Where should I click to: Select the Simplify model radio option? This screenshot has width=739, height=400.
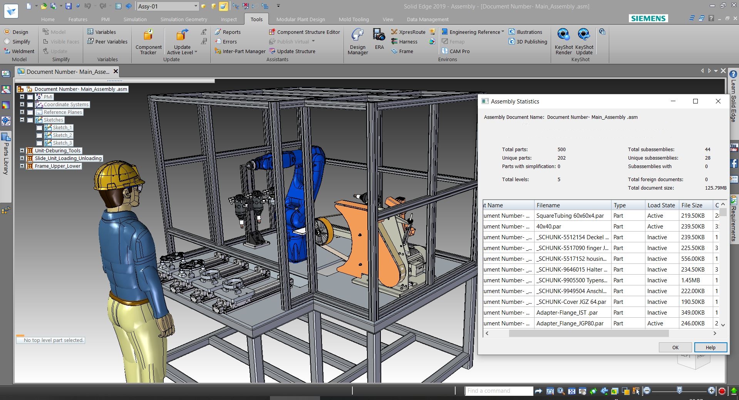pyautogui.click(x=17, y=42)
